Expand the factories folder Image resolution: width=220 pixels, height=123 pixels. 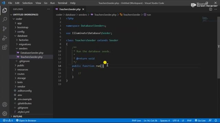[31, 40]
